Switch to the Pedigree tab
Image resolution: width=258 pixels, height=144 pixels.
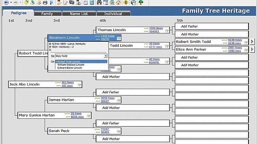pyautogui.click(x=19, y=13)
